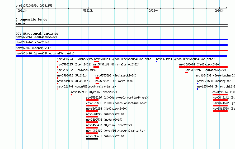Viewport: 235px width, 149px height.
Task: Open nsv5437161 (ByrskaBishop2022) variant
Action: (x=116, y=64)
